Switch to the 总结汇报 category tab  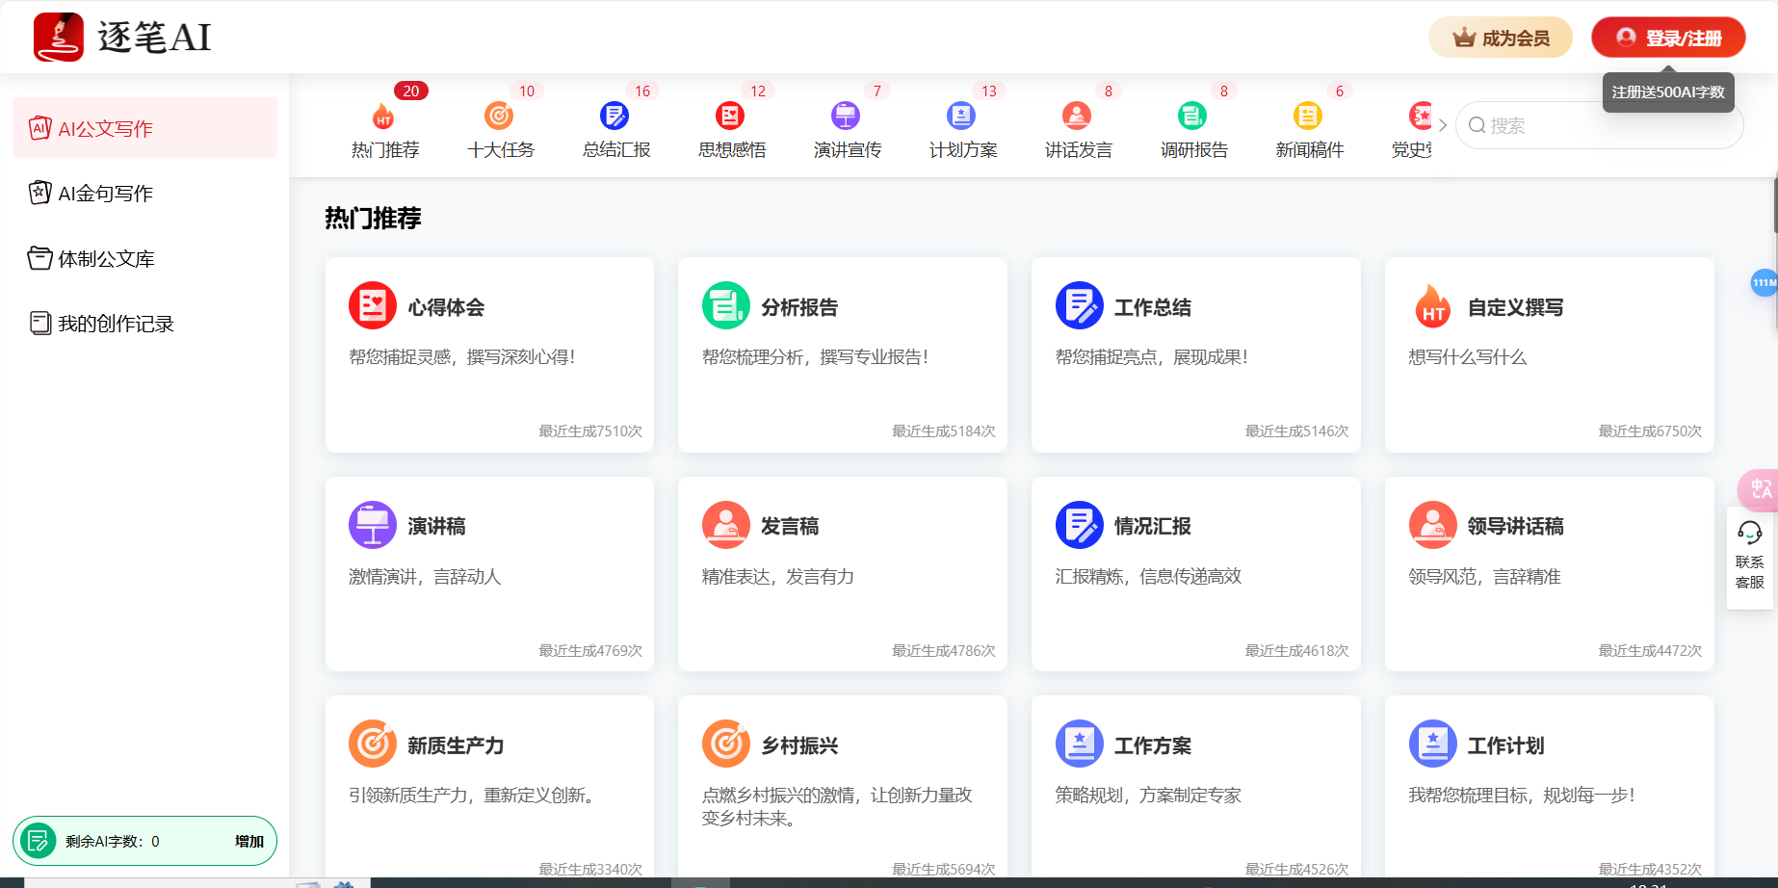point(615,130)
